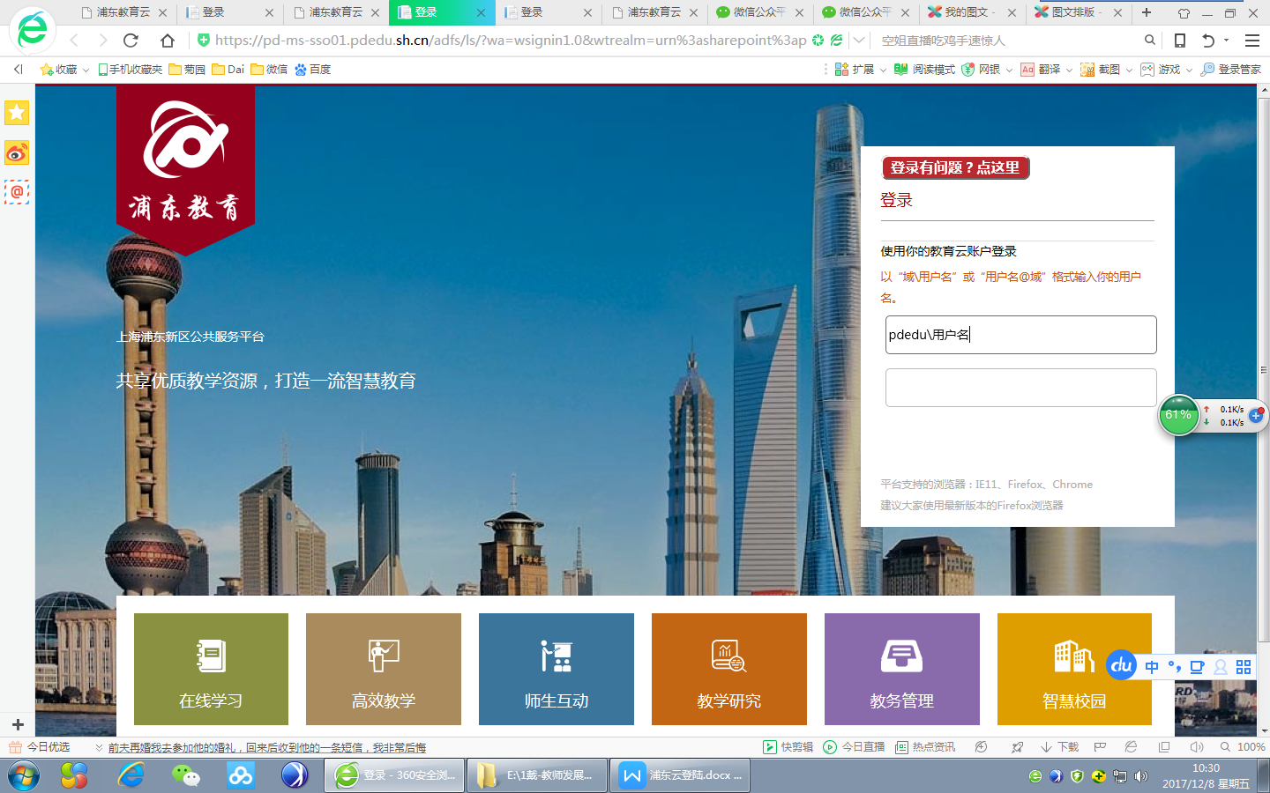The width and height of the screenshot is (1270, 793).
Task: Toggle Chinese input mode on Baidu IME bar
Action: [1152, 667]
